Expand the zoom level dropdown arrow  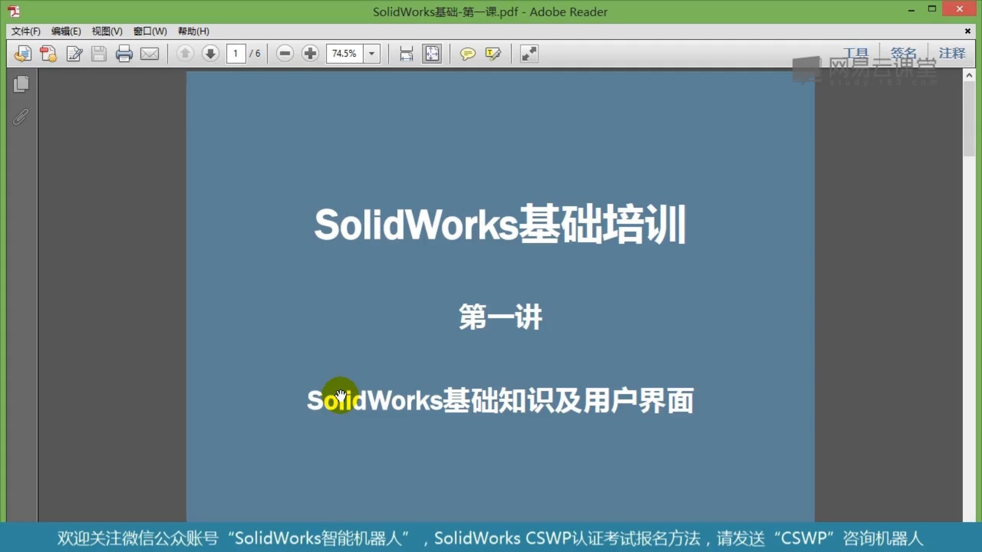tap(372, 53)
